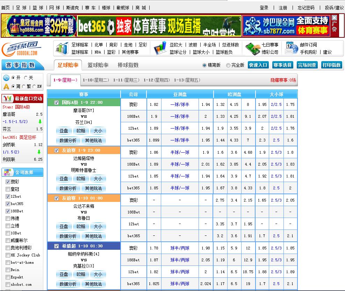Click the football odds bar chart icon
The image size is (345, 291).
click(62, 49)
